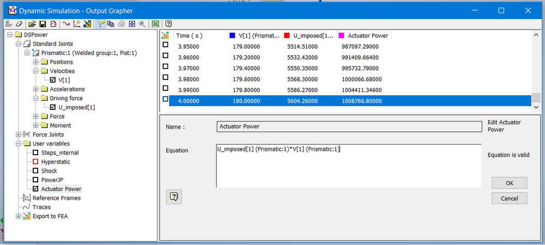Select Reference Frames in the tree

57,198
